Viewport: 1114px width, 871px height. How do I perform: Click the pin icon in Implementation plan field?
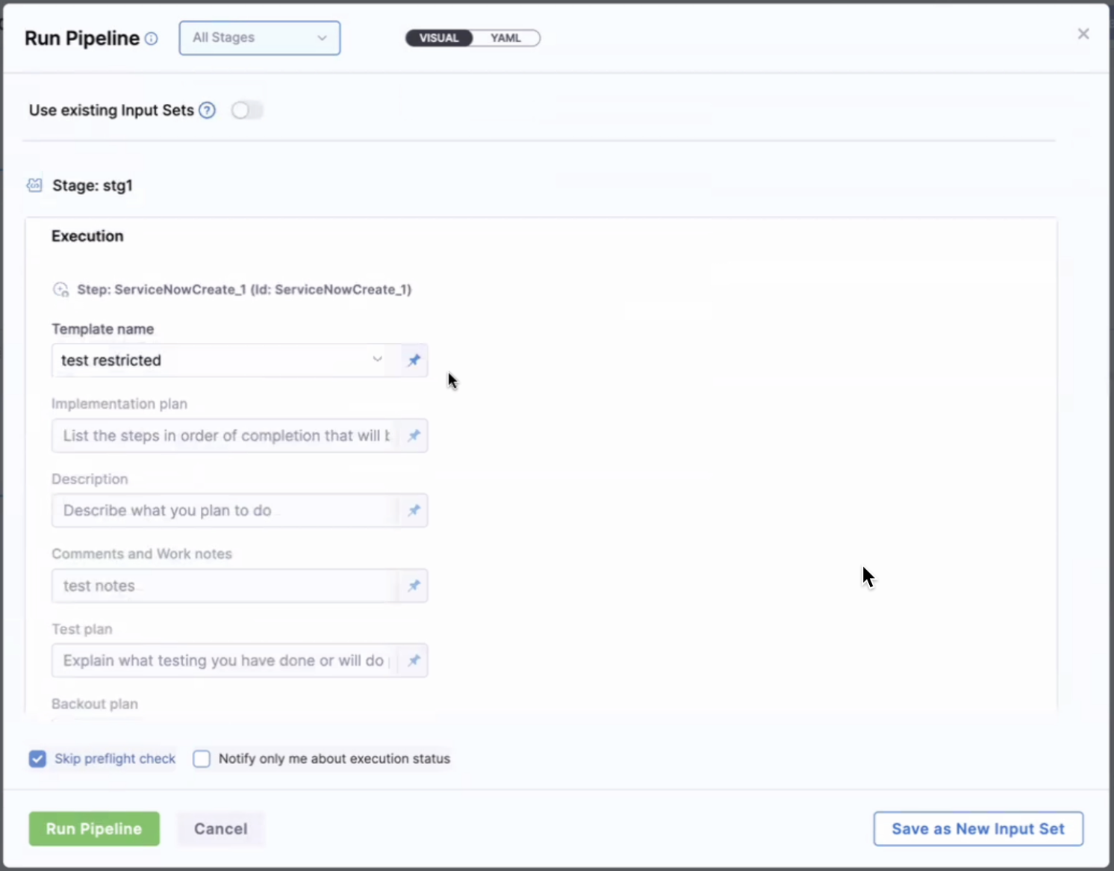tap(414, 435)
